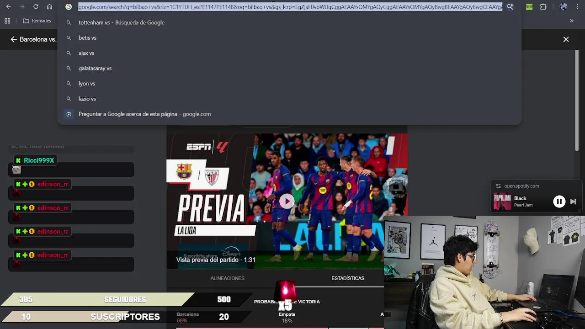Click the 'Black' song title in media popup
Image resolution: width=585 pixels, height=329 pixels.
[x=520, y=198]
